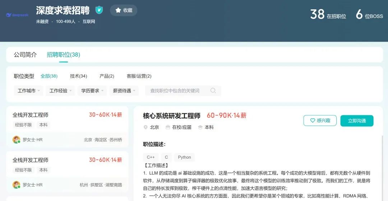388x201 pixels.
Task: Open 全栈开发工程师 job in 杭州 拱墅区
Action: (x=67, y=172)
